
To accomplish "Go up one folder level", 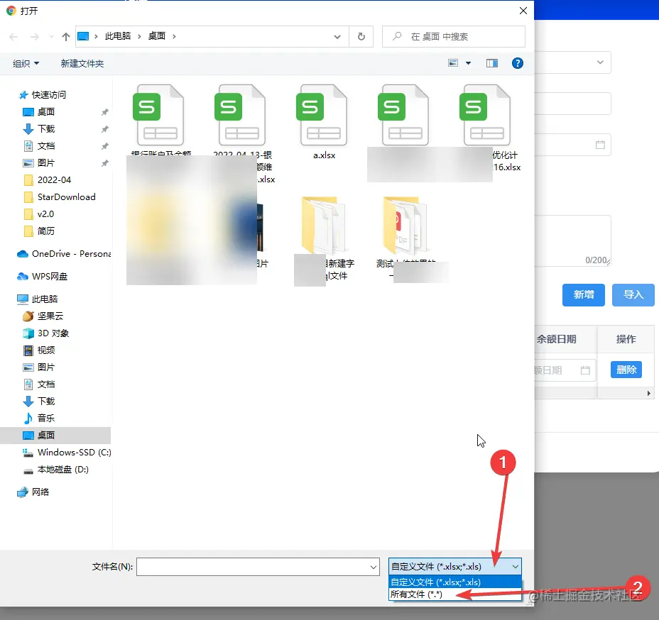I will pyautogui.click(x=65, y=37).
